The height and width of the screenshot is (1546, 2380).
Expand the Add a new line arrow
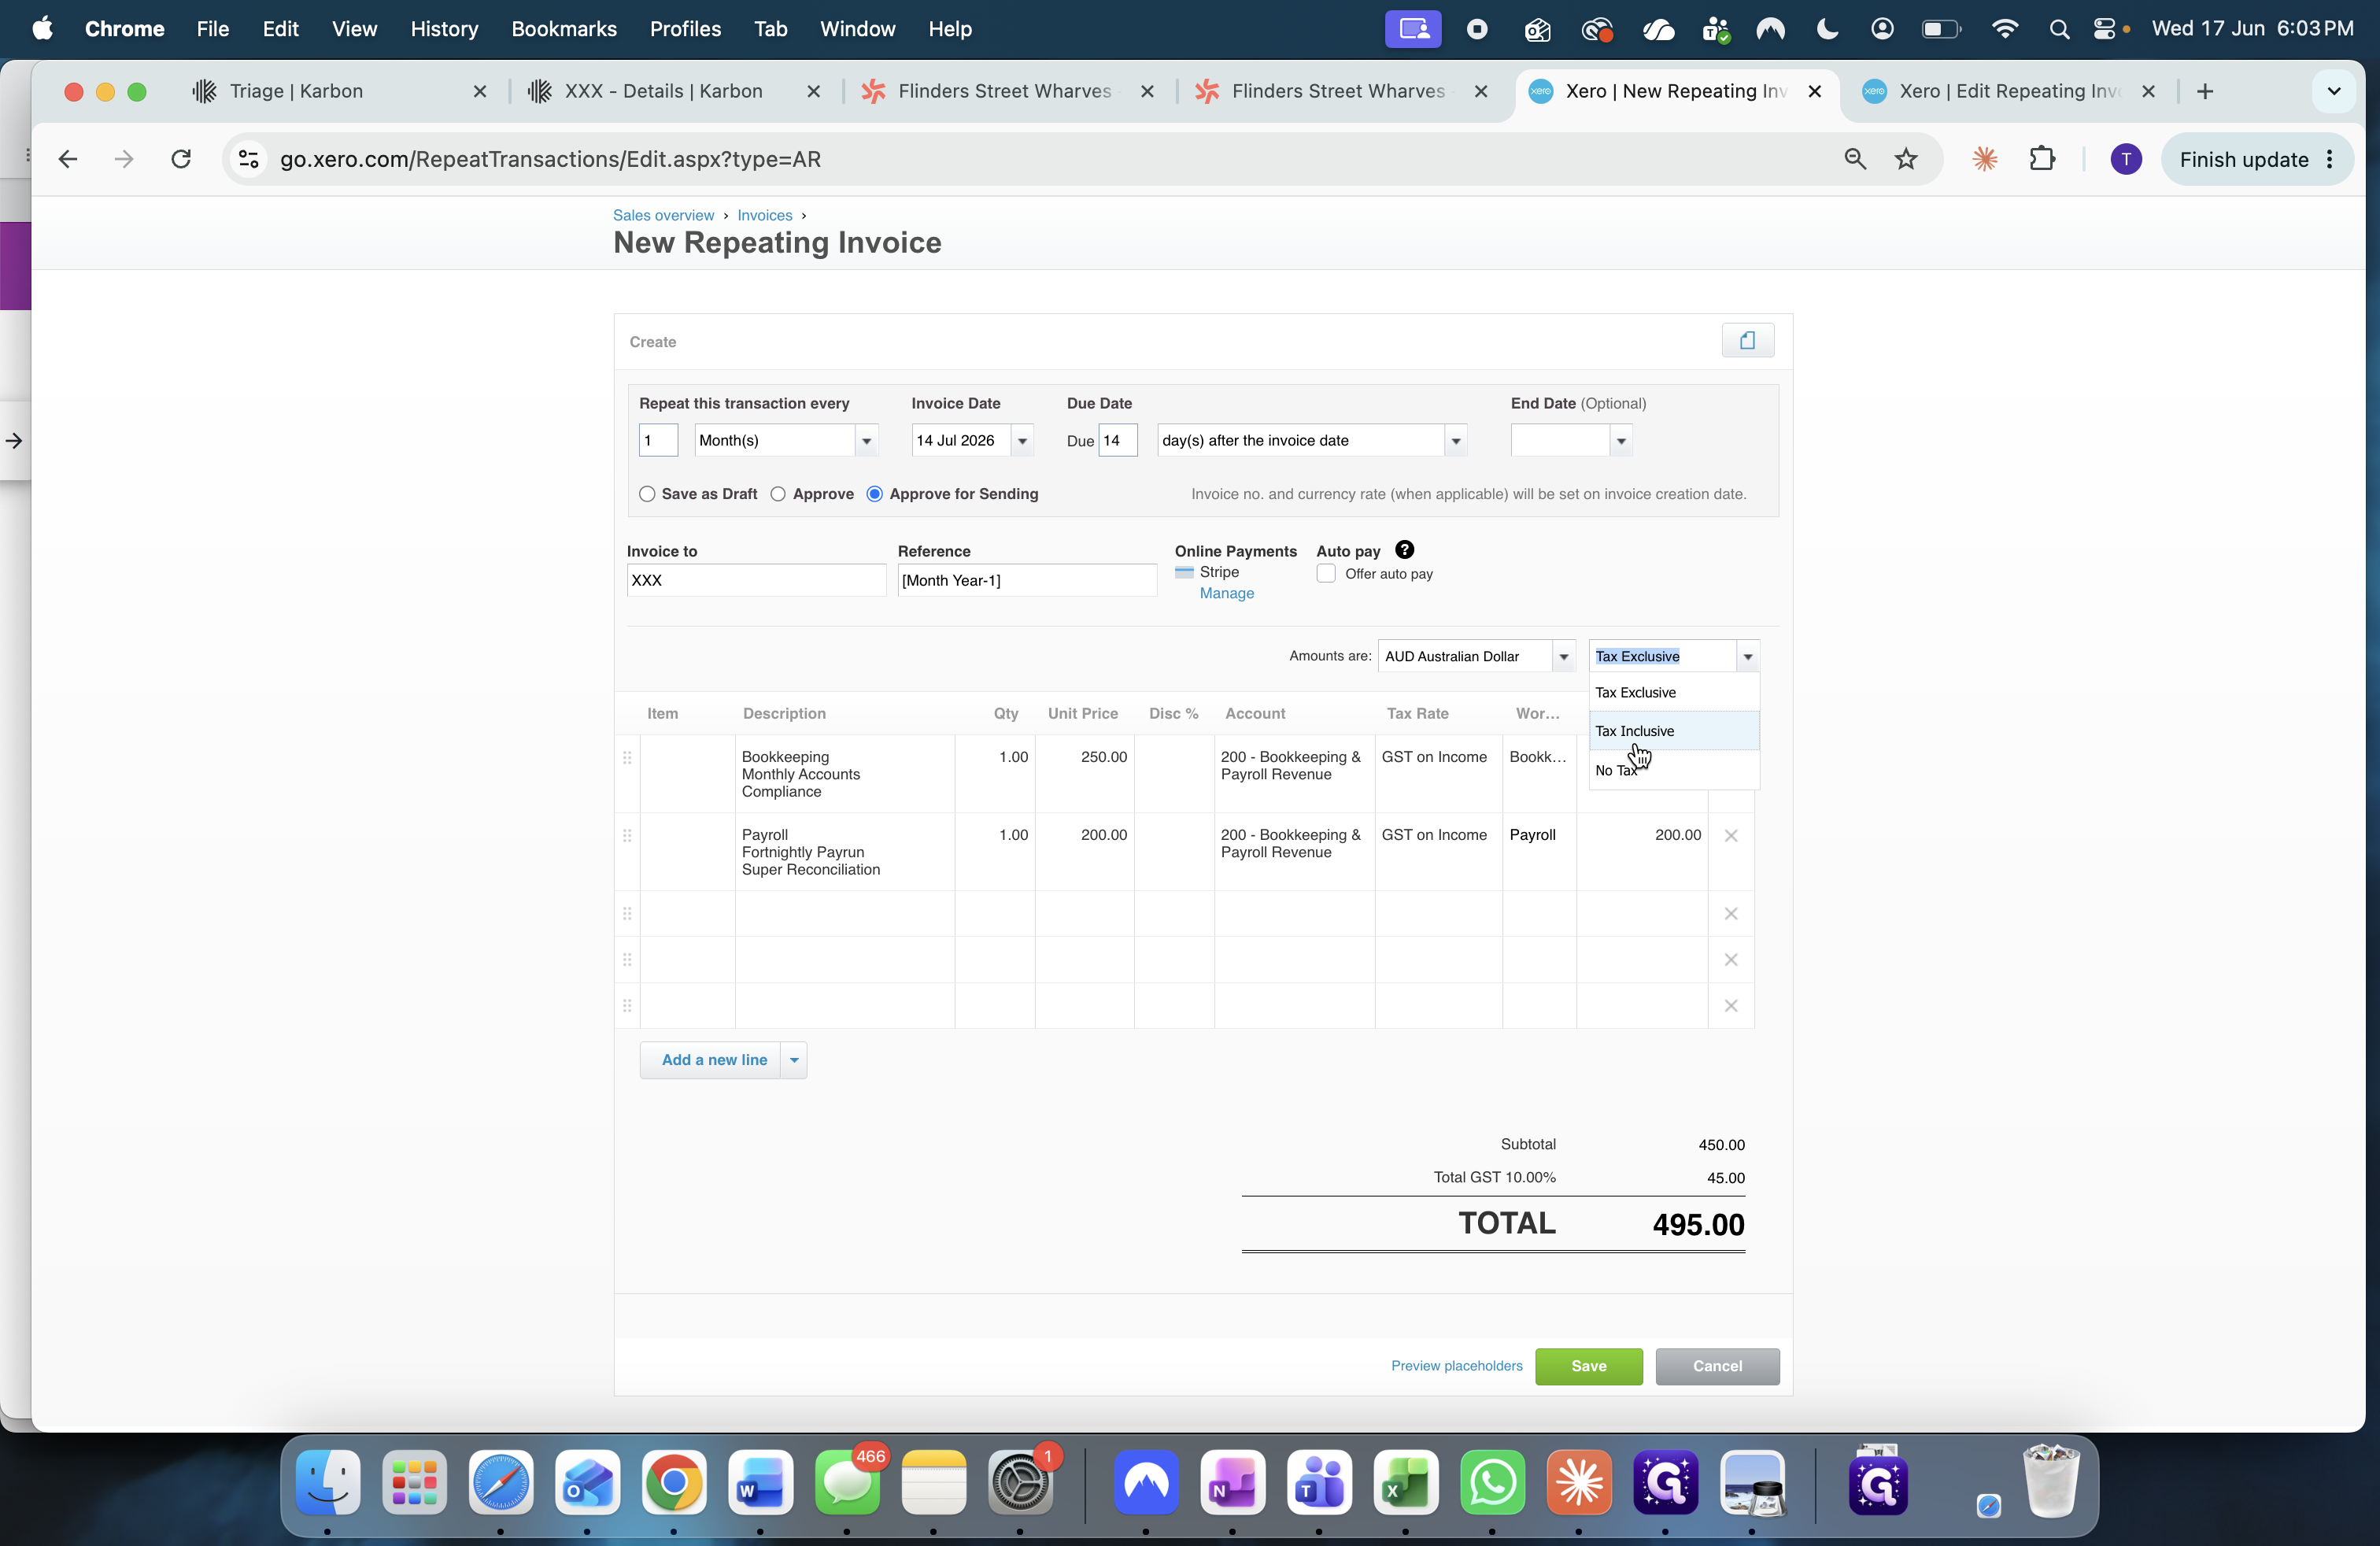click(794, 1060)
